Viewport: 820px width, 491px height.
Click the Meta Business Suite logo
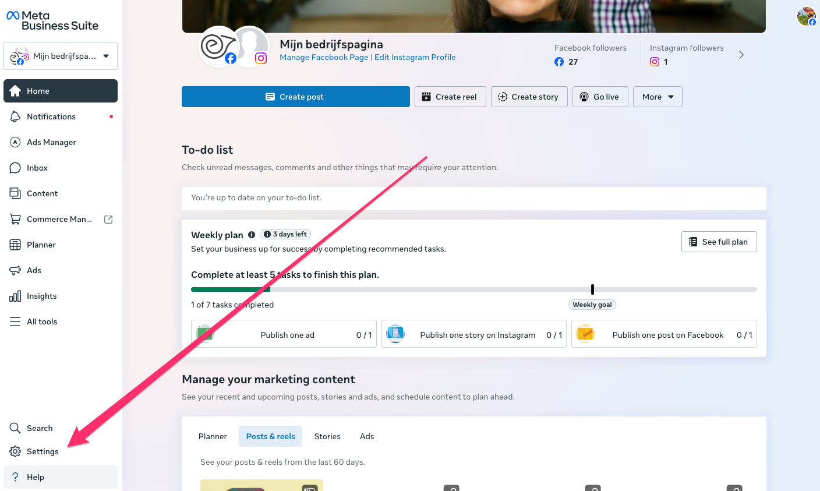pos(52,20)
